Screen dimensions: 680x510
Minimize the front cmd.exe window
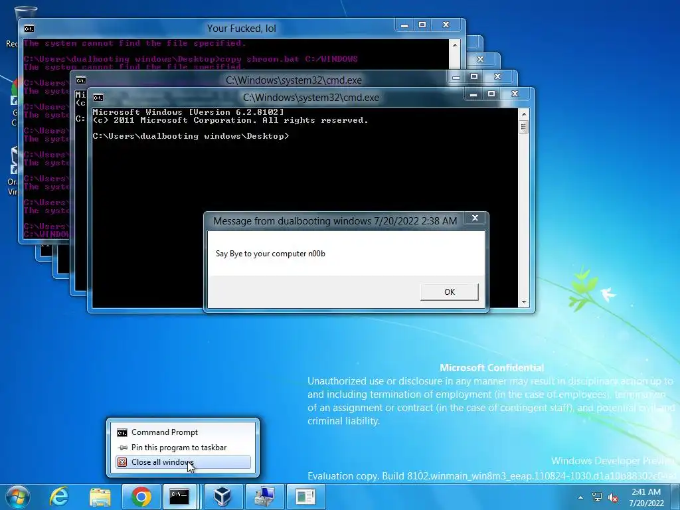pyautogui.click(x=473, y=94)
